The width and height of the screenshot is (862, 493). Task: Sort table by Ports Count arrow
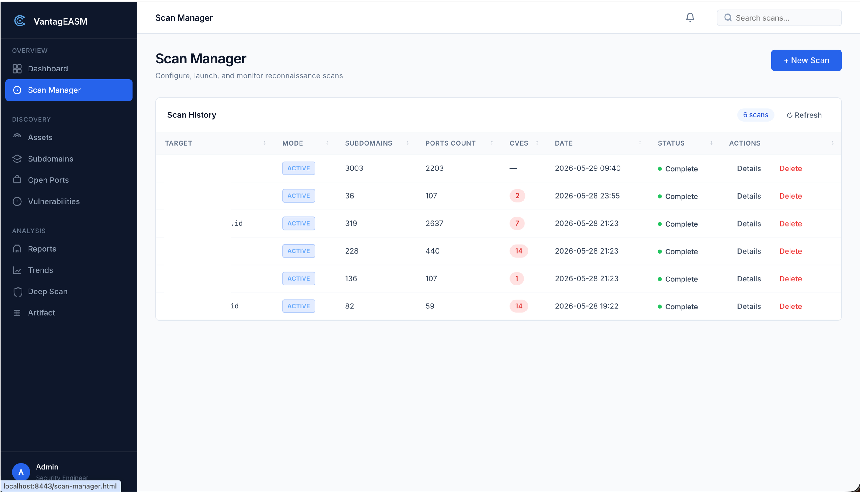pyautogui.click(x=492, y=143)
